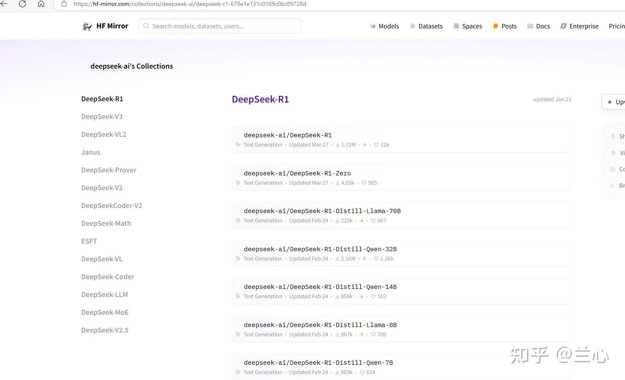Click the Models cube icon
Screen dimensions: 625x380
click(x=373, y=26)
